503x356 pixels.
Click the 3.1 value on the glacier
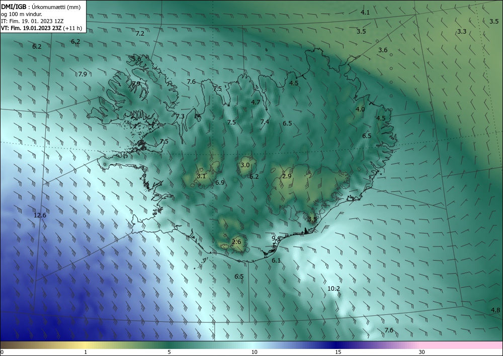[201, 176]
